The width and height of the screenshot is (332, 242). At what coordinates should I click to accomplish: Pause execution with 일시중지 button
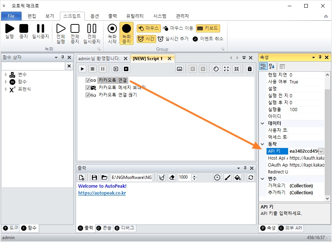[41, 31]
